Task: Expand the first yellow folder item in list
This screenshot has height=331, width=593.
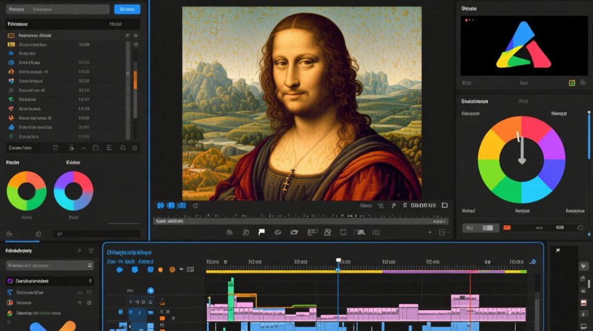Action: 11,35
